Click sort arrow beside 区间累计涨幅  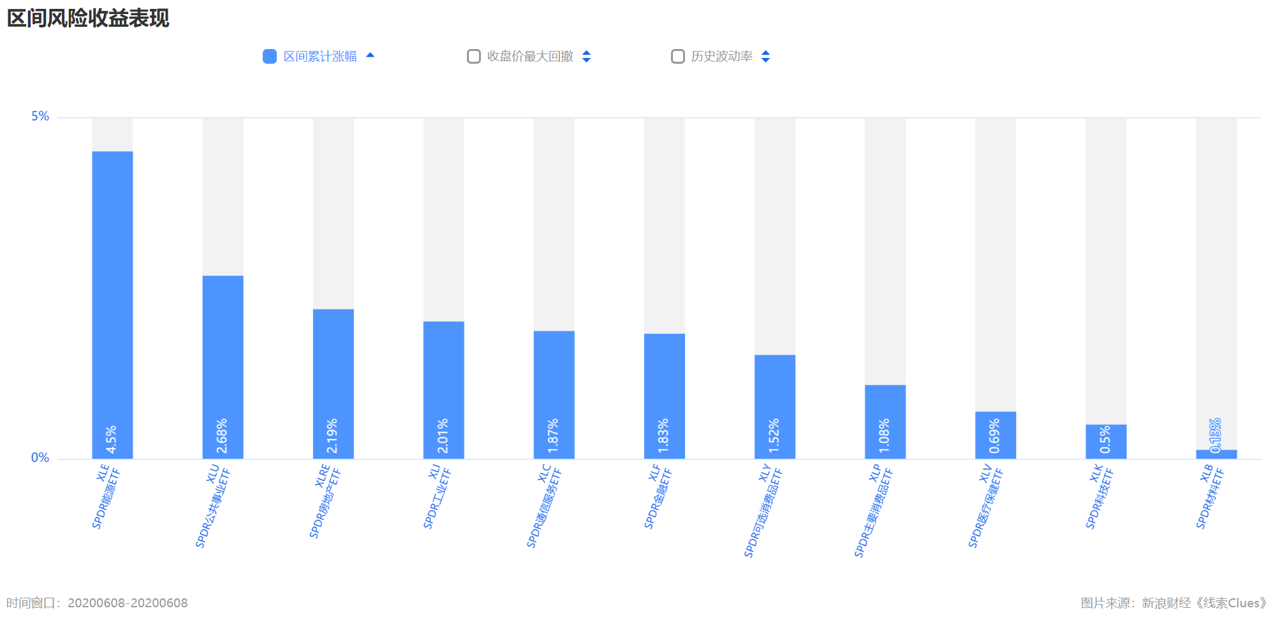coord(370,55)
